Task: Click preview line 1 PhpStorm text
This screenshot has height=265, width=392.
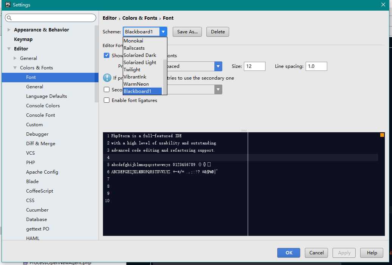Action: [x=146, y=136]
